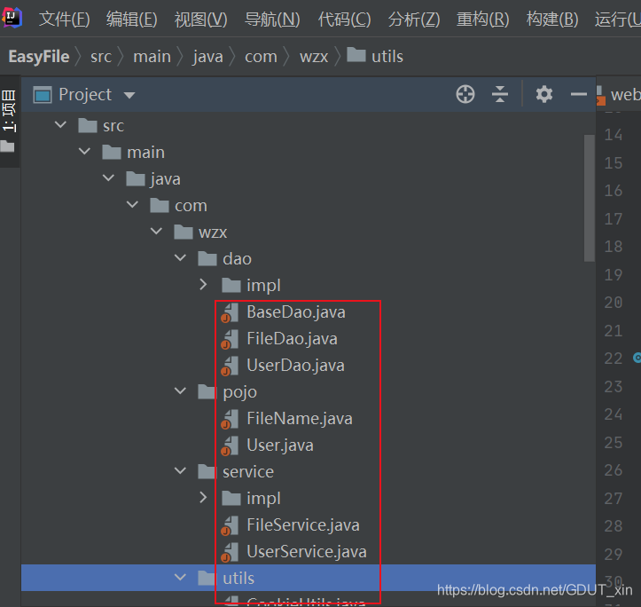Click the wzx folder icon in tree

184,233
